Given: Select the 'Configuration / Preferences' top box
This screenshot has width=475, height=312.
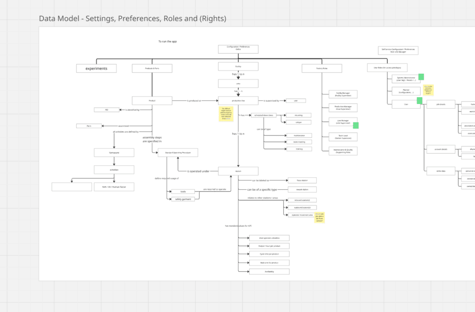Looking at the screenshot, I should [238, 49].
